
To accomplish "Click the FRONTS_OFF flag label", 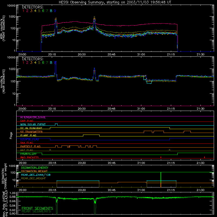I will point(28,154).
